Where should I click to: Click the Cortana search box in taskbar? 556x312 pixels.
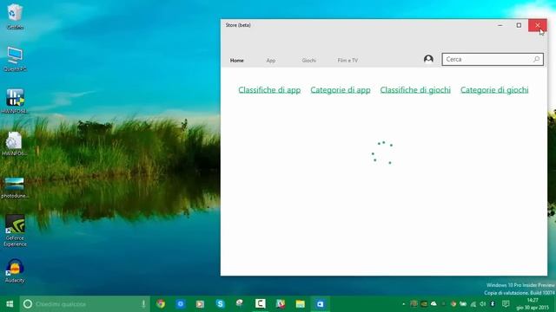85,304
